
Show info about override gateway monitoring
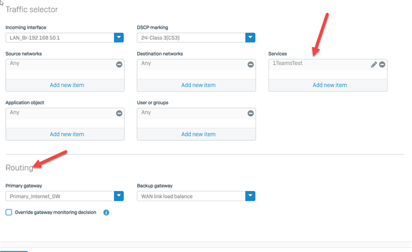click(x=106, y=212)
